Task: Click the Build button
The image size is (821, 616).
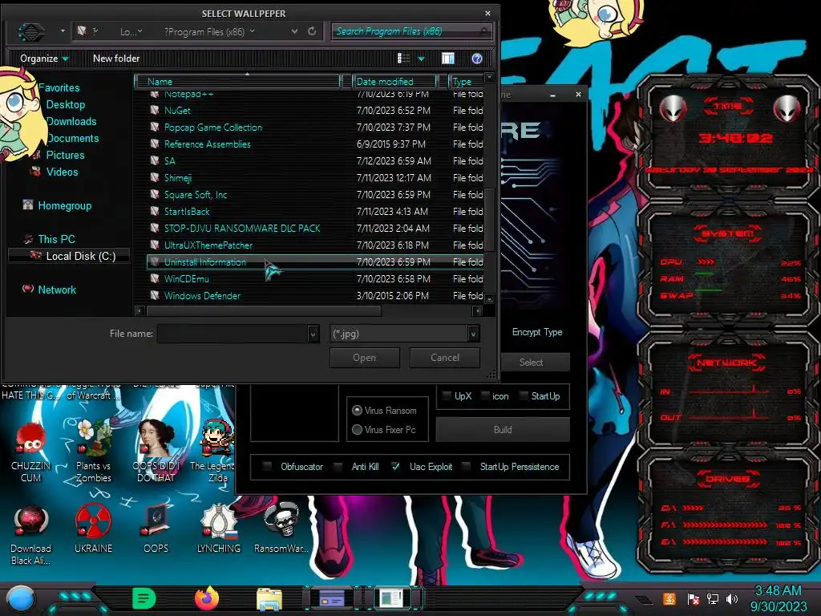Action: click(x=503, y=430)
